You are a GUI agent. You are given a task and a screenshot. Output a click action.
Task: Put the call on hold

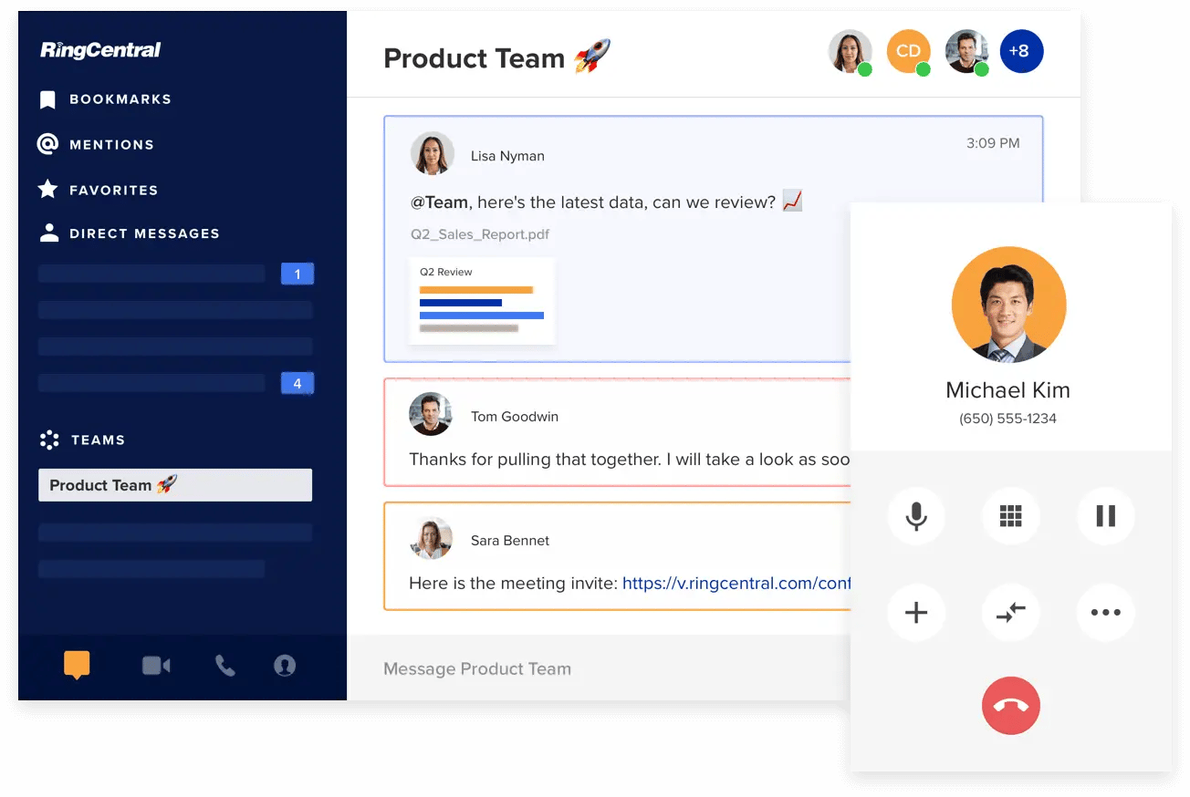[x=1105, y=516]
